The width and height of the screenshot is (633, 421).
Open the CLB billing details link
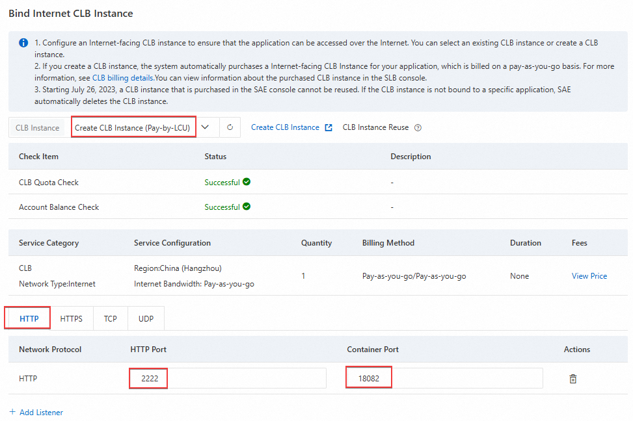tap(123, 78)
